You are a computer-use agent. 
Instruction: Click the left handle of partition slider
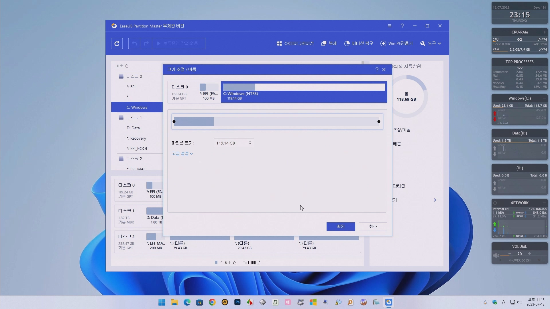click(x=174, y=122)
